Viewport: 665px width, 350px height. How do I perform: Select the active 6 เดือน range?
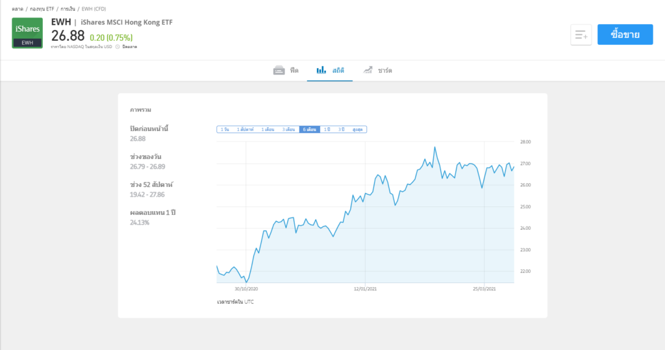click(309, 129)
